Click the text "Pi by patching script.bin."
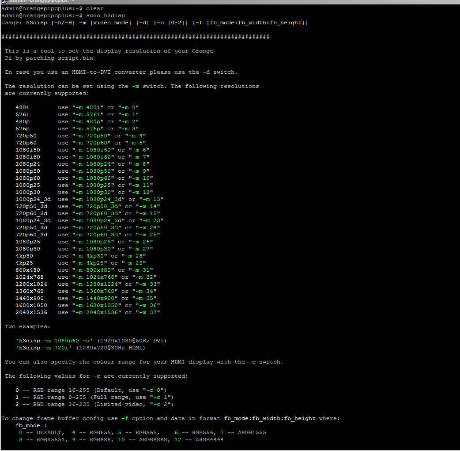This screenshot has height=451, width=460. coord(50,58)
